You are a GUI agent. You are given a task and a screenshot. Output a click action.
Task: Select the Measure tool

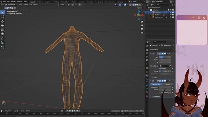[3, 43]
